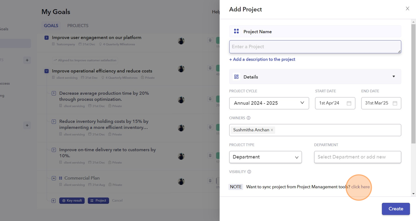Image resolution: width=416 pixels, height=221 pixels.
Task: Expand the 'Improve user engagement' goal
Action: pos(46,38)
